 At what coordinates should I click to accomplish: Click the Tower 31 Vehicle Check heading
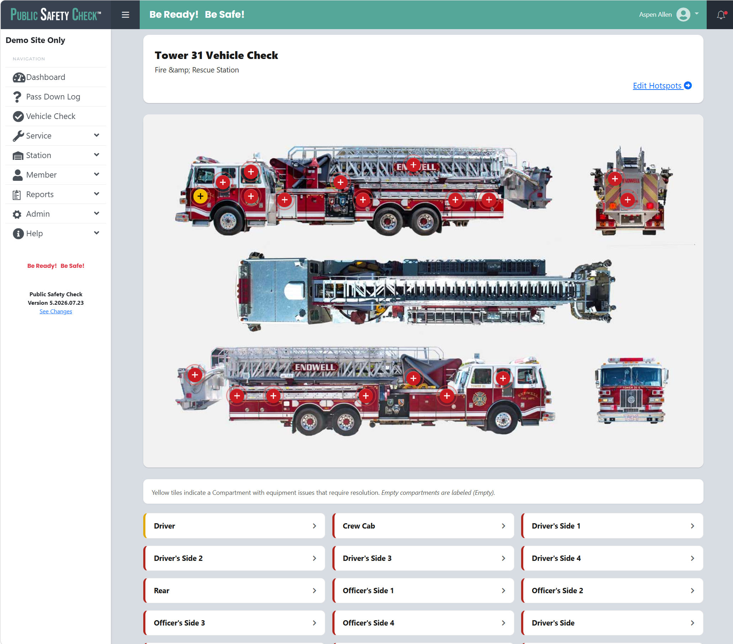click(216, 55)
